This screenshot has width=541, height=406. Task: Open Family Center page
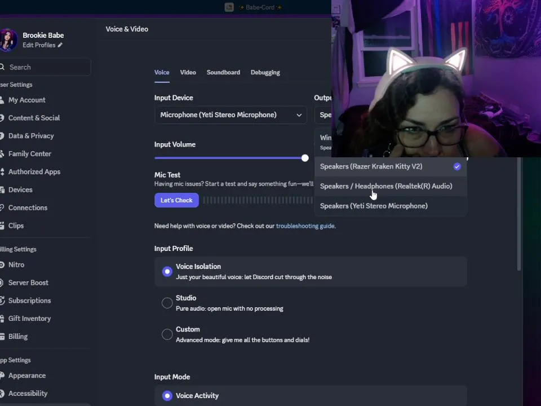coord(30,153)
